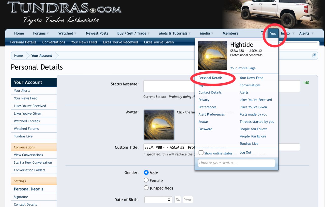Open Tundras Live in the You popup
Image resolution: width=325 pixels, height=207 pixels.
pyautogui.click(x=249, y=144)
